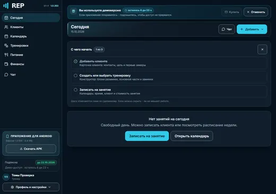Click Отменить in the demo banner

[x=256, y=12]
